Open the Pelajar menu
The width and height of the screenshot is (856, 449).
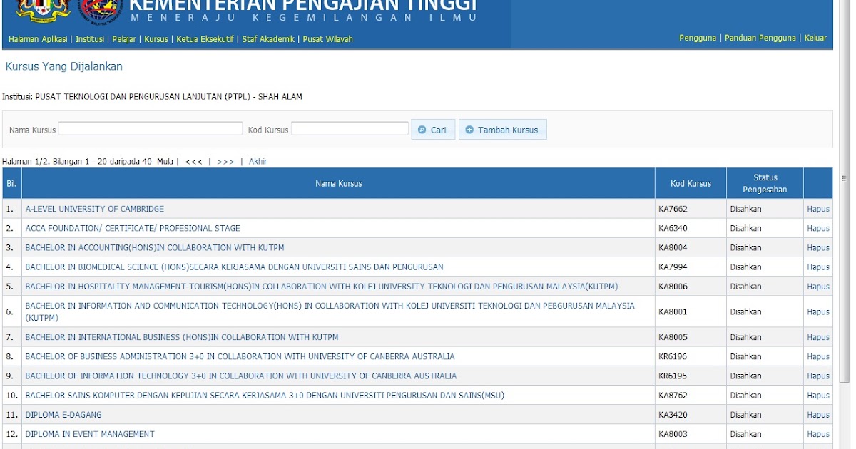[124, 39]
